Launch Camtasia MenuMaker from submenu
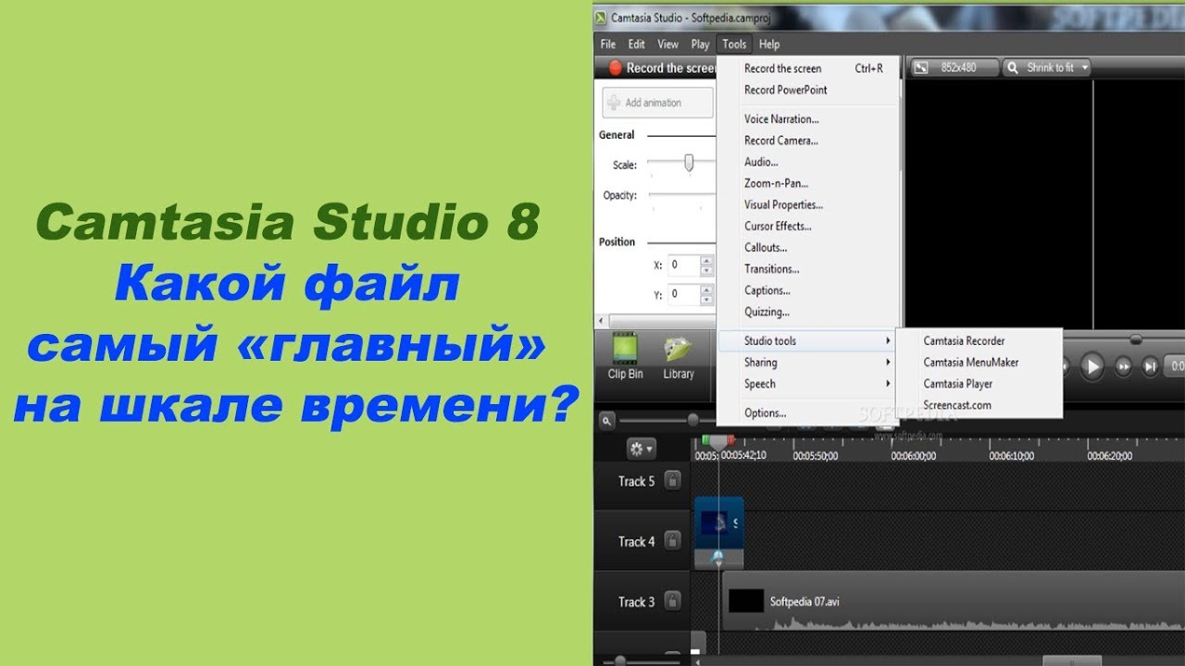Screen dimensions: 1185x666 pos(979,362)
